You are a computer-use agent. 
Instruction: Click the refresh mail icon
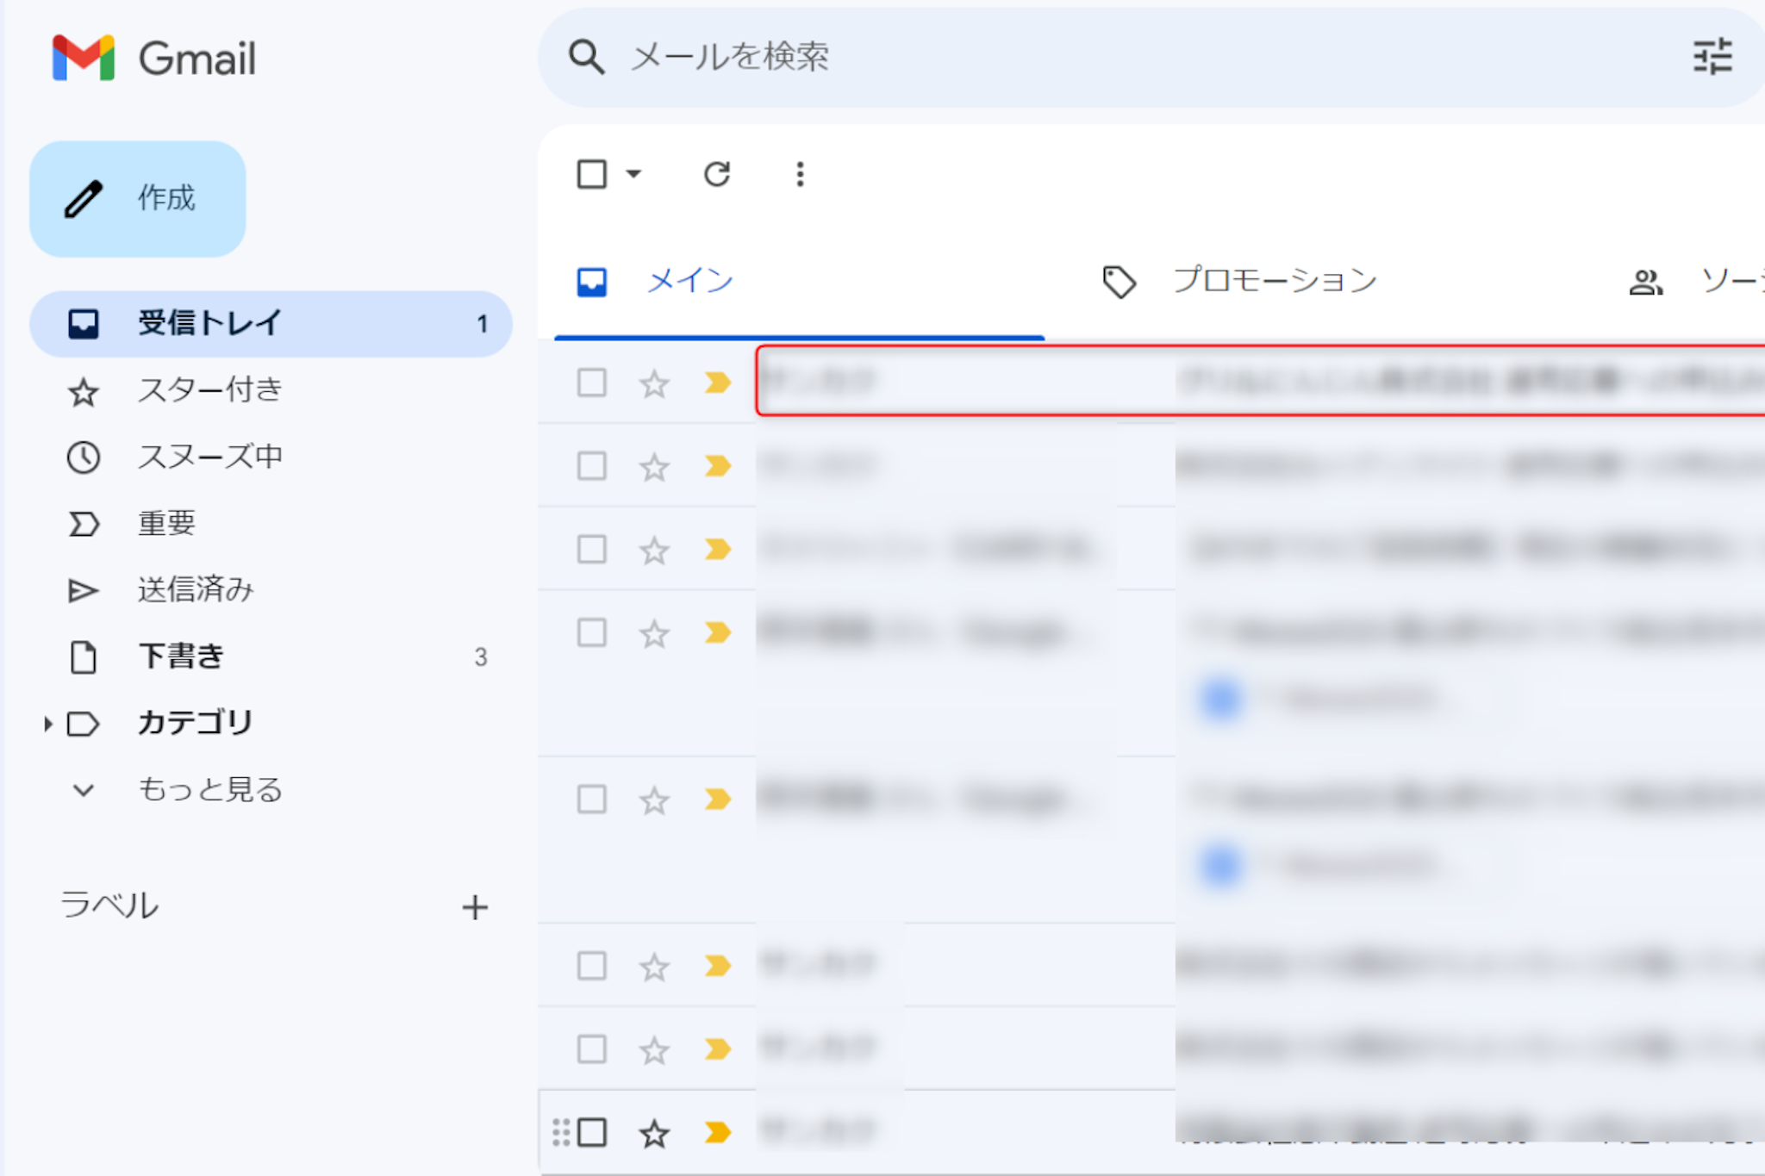(x=716, y=175)
